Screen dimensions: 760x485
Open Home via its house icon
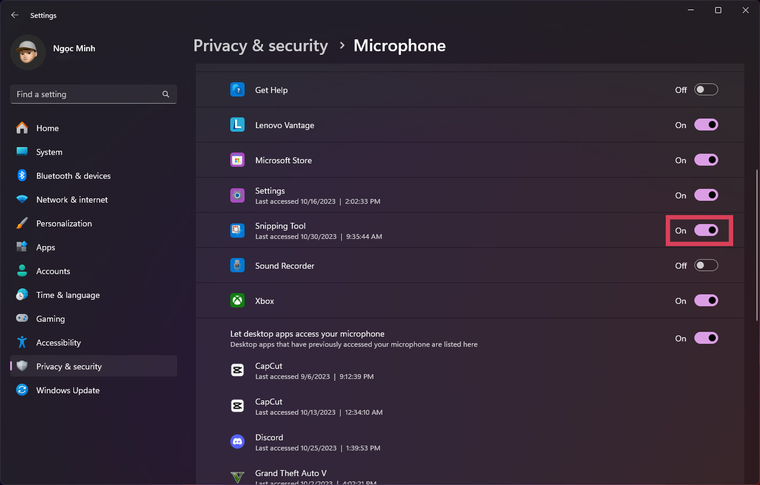click(22, 128)
